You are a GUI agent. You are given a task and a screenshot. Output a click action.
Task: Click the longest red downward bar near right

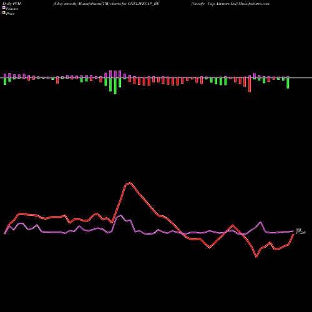pos(250,85)
